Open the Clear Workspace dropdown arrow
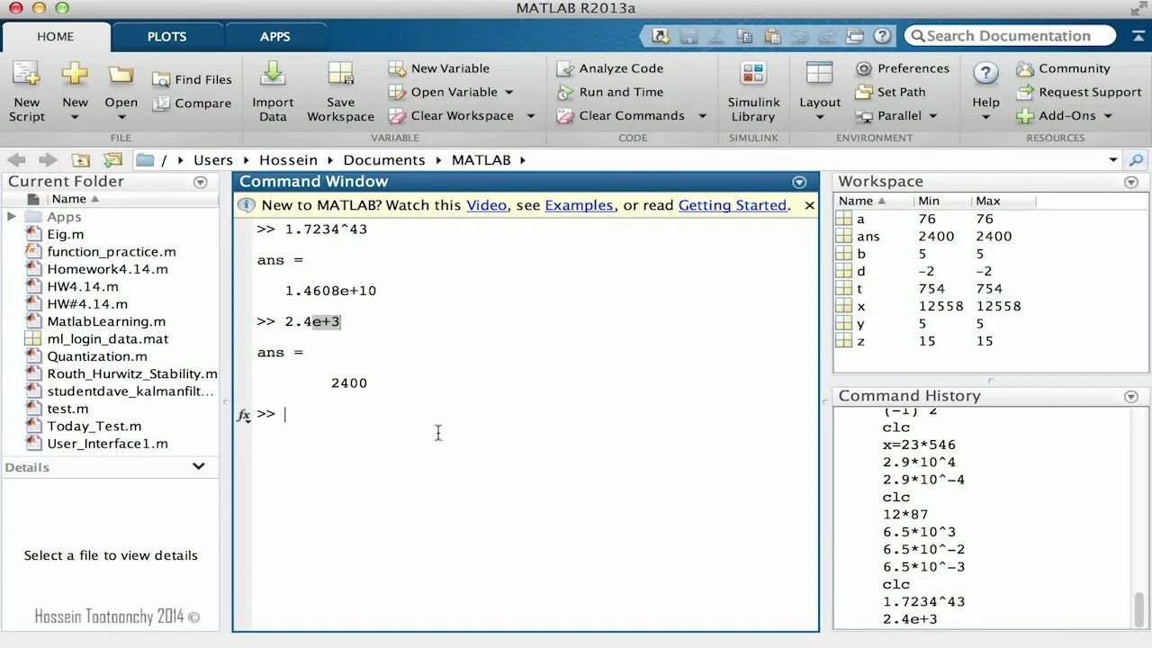This screenshot has height=648, width=1152. tap(531, 116)
